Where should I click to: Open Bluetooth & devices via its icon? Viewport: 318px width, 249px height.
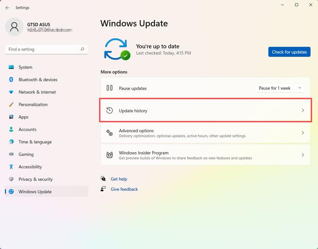pyautogui.click(x=12, y=80)
